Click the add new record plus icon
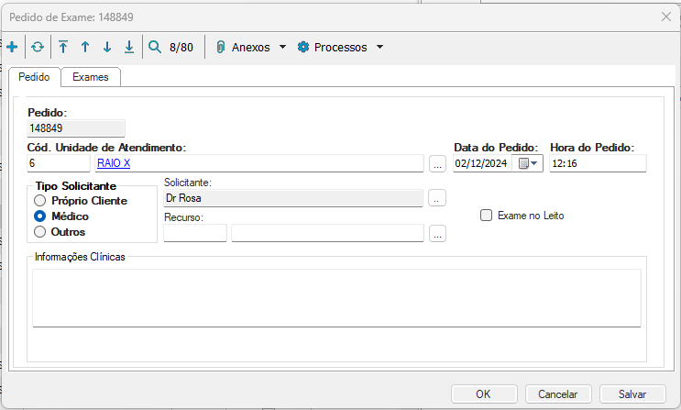Image resolution: width=681 pixels, height=410 pixels. coord(12,47)
